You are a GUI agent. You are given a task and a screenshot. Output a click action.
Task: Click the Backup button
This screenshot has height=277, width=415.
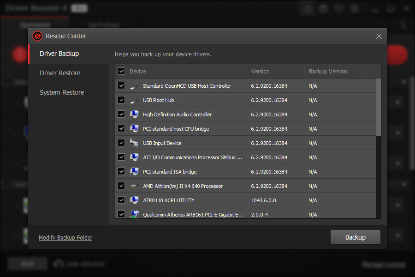pyautogui.click(x=355, y=237)
